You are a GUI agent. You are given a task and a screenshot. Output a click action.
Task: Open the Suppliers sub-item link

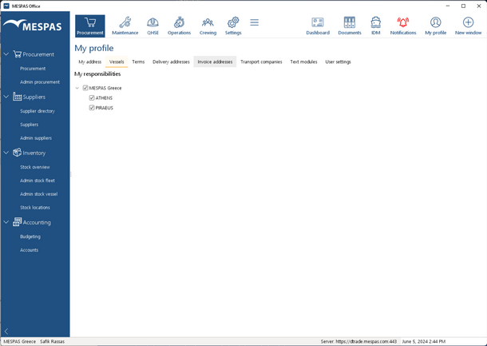point(30,125)
